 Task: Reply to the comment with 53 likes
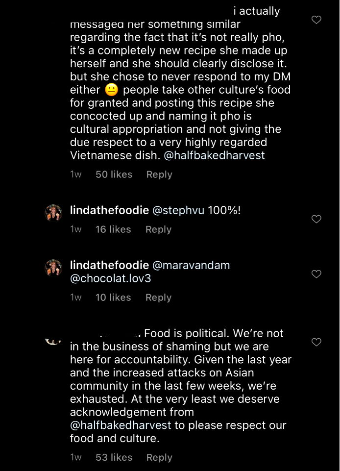(159, 457)
